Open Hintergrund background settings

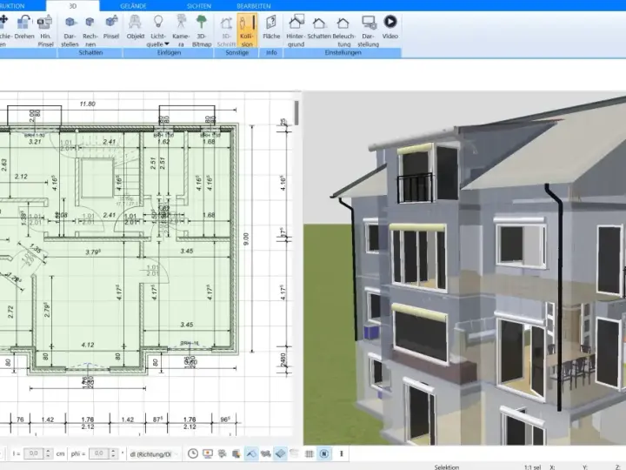(x=296, y=30)
